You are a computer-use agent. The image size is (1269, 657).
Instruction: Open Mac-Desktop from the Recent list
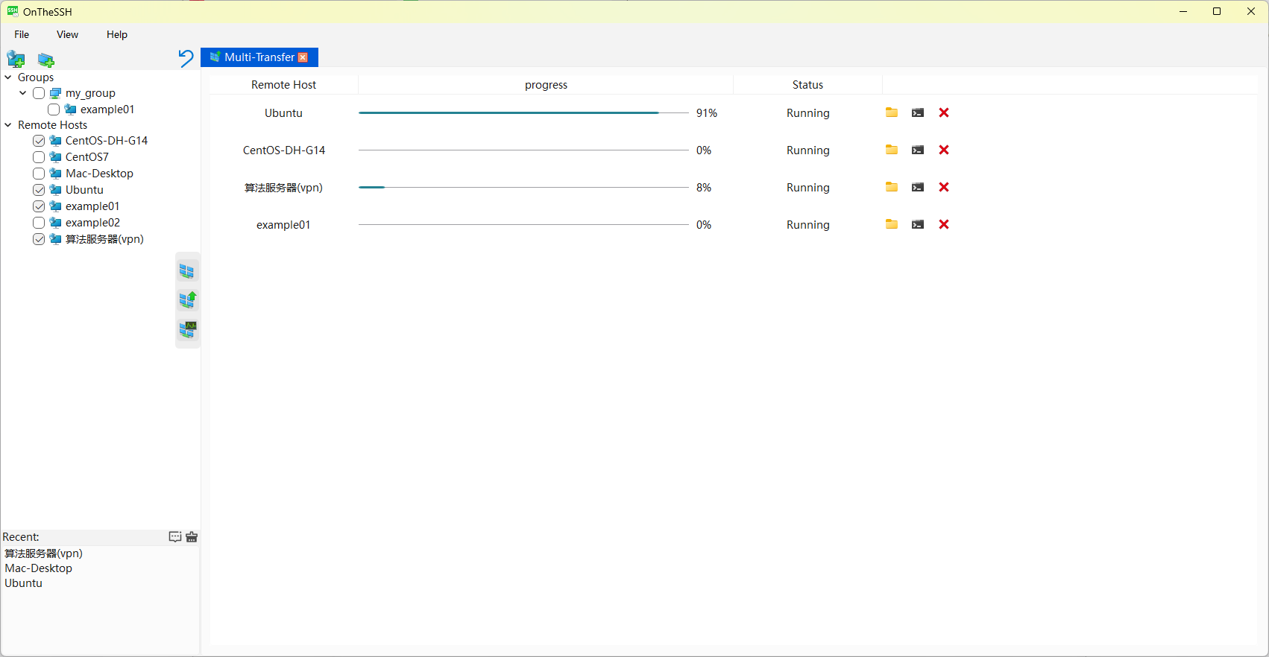pyautogui.click(x=39, y=568)
